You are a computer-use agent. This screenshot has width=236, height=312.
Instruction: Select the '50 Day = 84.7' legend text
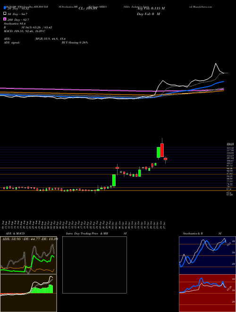[x=17, y=14]
